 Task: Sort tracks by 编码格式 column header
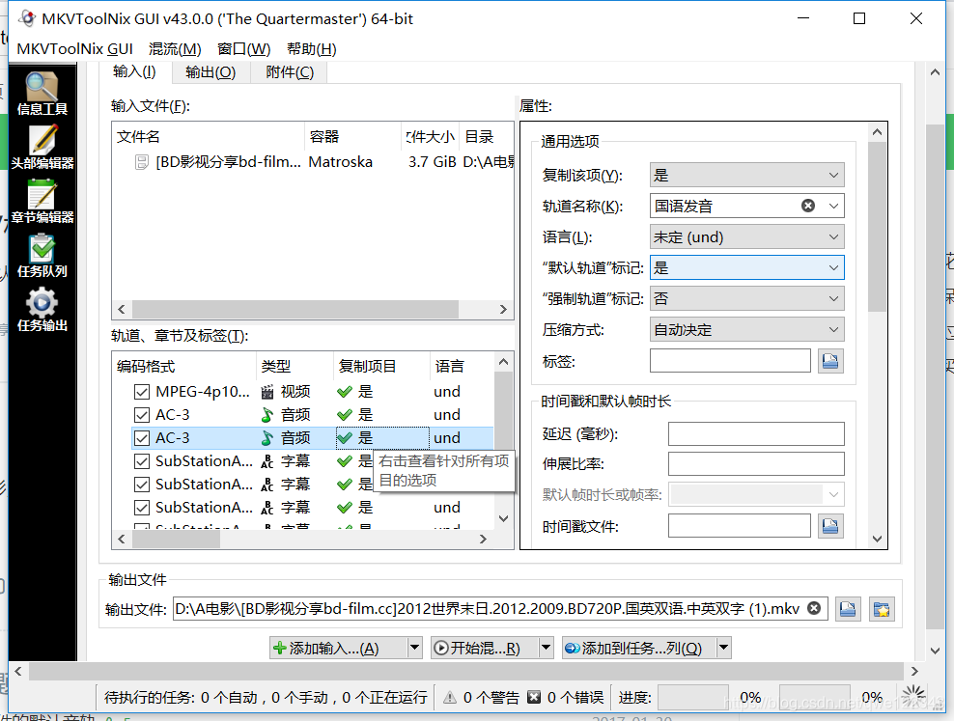pyautogui.click(x=183, y=366)
